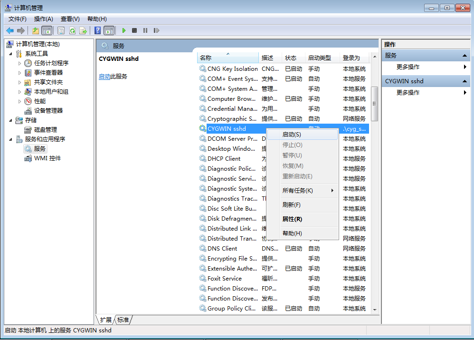Collapse the 服务和应用程序 tree node
This screenshot has height=340, width=474.
pyautogui.click(x=10, y=139)
